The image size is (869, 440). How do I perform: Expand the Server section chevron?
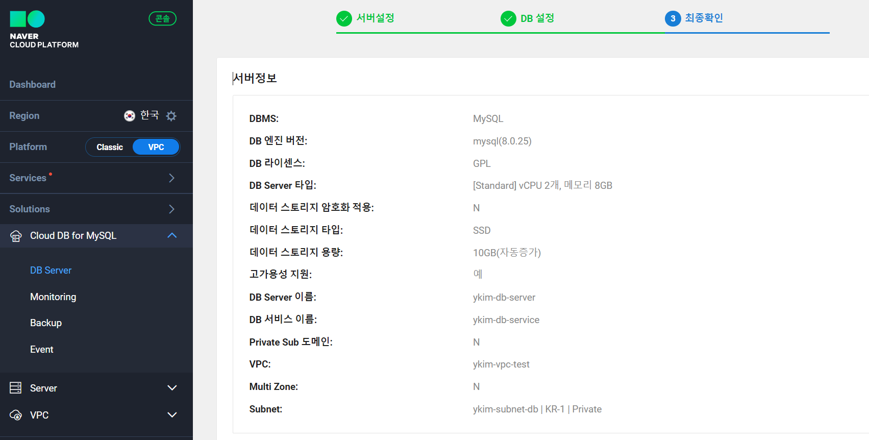coord(172,388)
